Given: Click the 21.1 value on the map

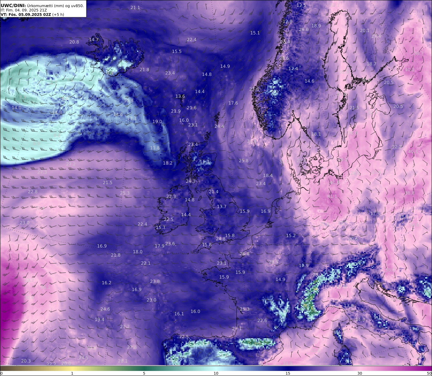Looking at the screenshot, I should [135, 7].
